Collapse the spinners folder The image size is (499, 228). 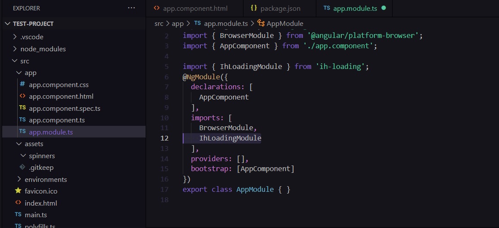coord(23,156)
